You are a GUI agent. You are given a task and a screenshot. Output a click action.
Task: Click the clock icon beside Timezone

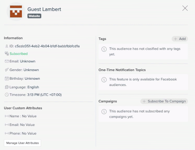pyautogui.click(x=7, y=95)
